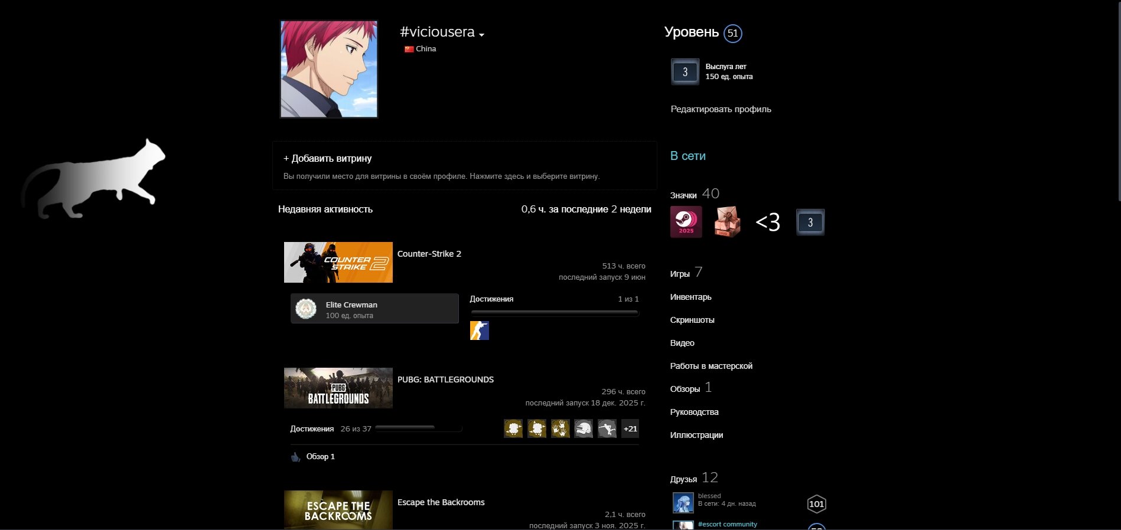Open friend #escort community profile
Viewport: 1121px width, 530px height.
728,524
